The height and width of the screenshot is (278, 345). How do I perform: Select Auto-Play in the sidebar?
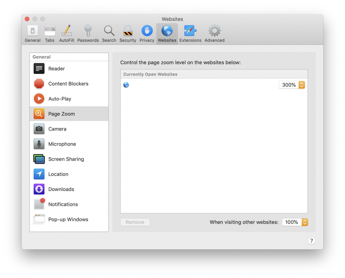(69, 99)
